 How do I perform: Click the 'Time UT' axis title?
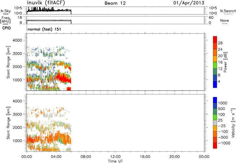(x=115, y=161)
